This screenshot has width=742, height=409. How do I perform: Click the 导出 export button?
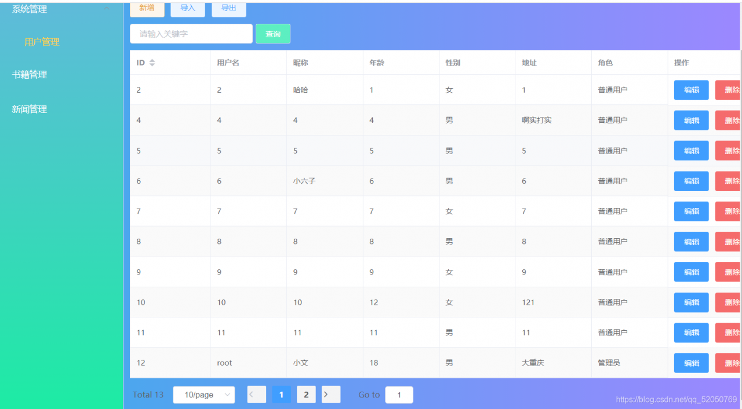click(x=228, y=9)
